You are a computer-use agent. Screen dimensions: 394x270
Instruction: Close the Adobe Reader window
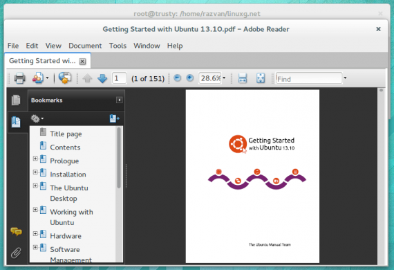[x=378, y=29]
